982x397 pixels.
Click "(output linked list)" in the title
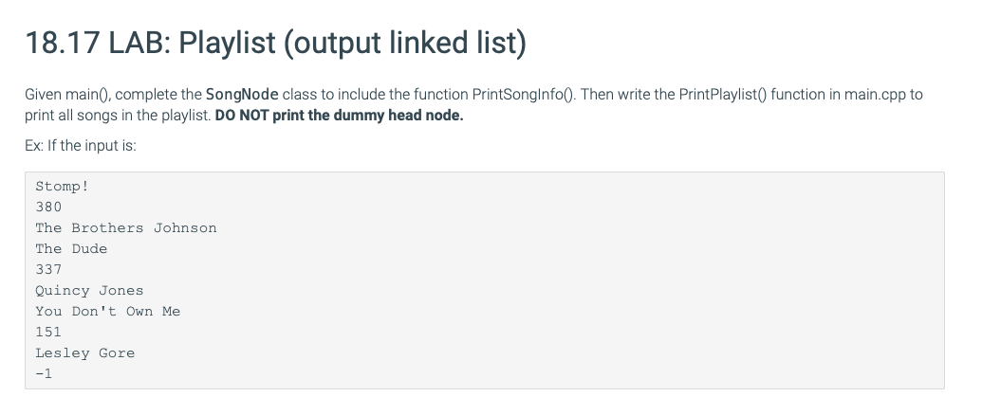click(x=405, y=43)
